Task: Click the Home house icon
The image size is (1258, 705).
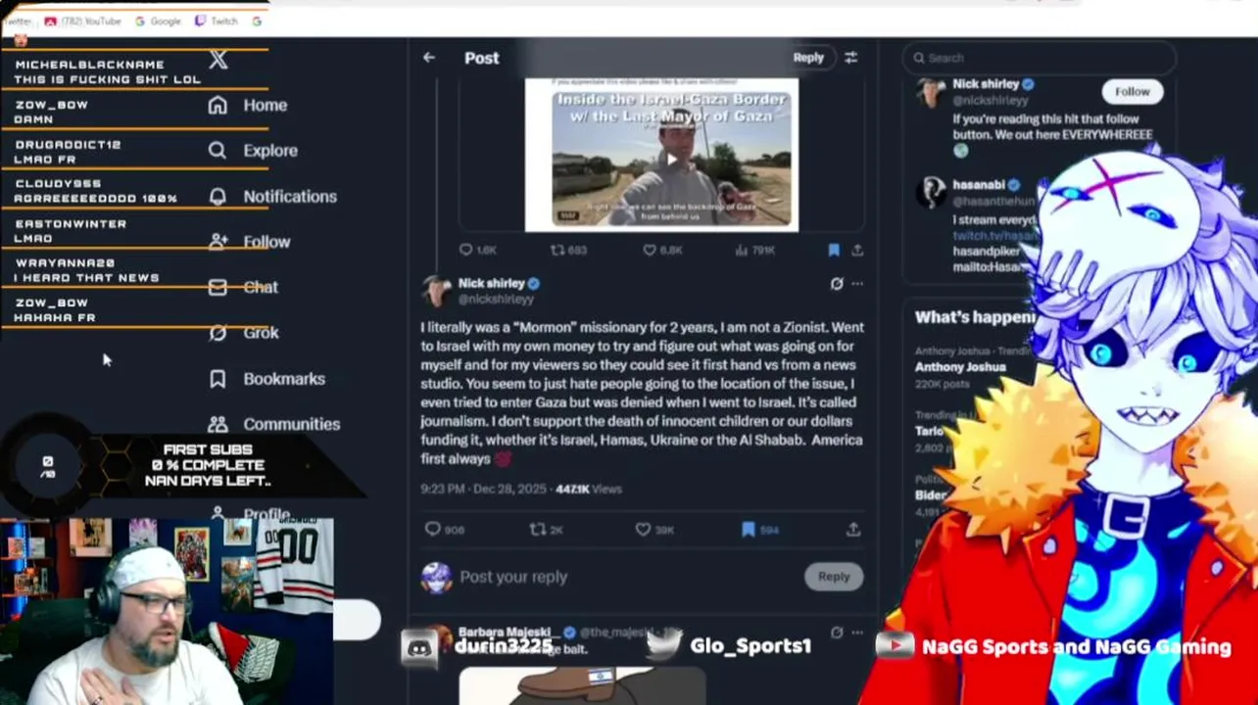Action: (218, 105)
